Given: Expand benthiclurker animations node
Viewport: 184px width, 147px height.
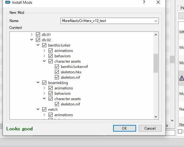Looking at the screenshot, I should [x=44, y=51].
